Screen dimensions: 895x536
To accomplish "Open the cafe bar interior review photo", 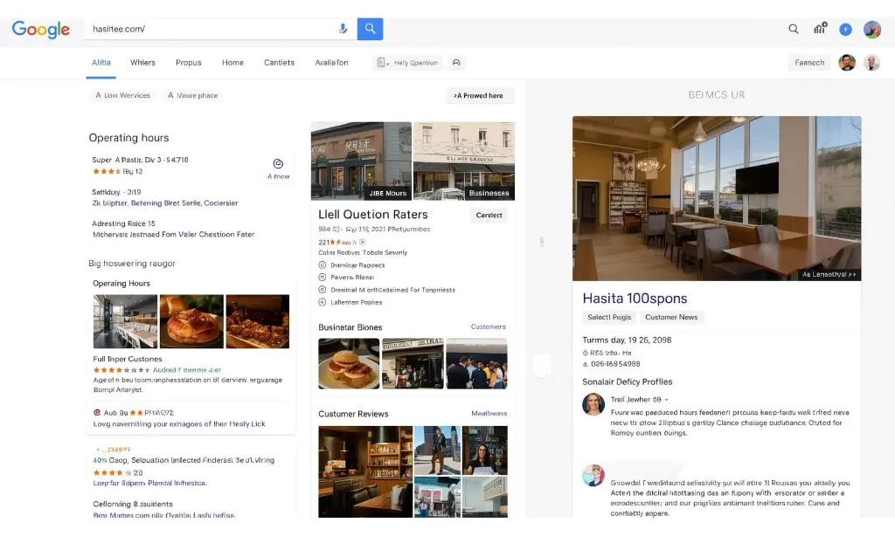I will tap(365, 471).
